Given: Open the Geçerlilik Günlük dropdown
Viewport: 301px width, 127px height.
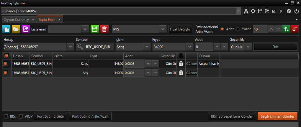Looking at the screenshot, I should (x=248, y=47).
